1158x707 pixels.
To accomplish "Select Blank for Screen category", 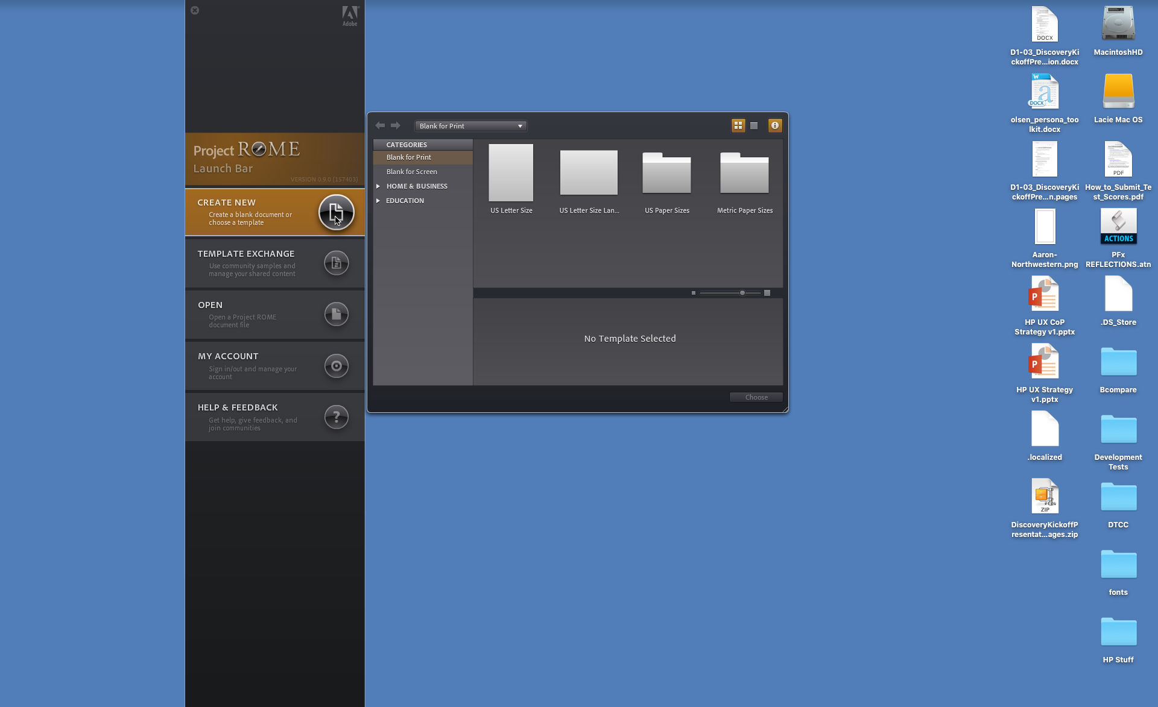I will click(411, 172).
